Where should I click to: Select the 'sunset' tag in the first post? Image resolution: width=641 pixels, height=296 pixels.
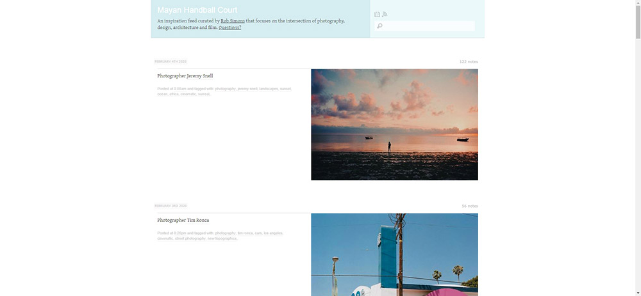(x=285, y=89)
